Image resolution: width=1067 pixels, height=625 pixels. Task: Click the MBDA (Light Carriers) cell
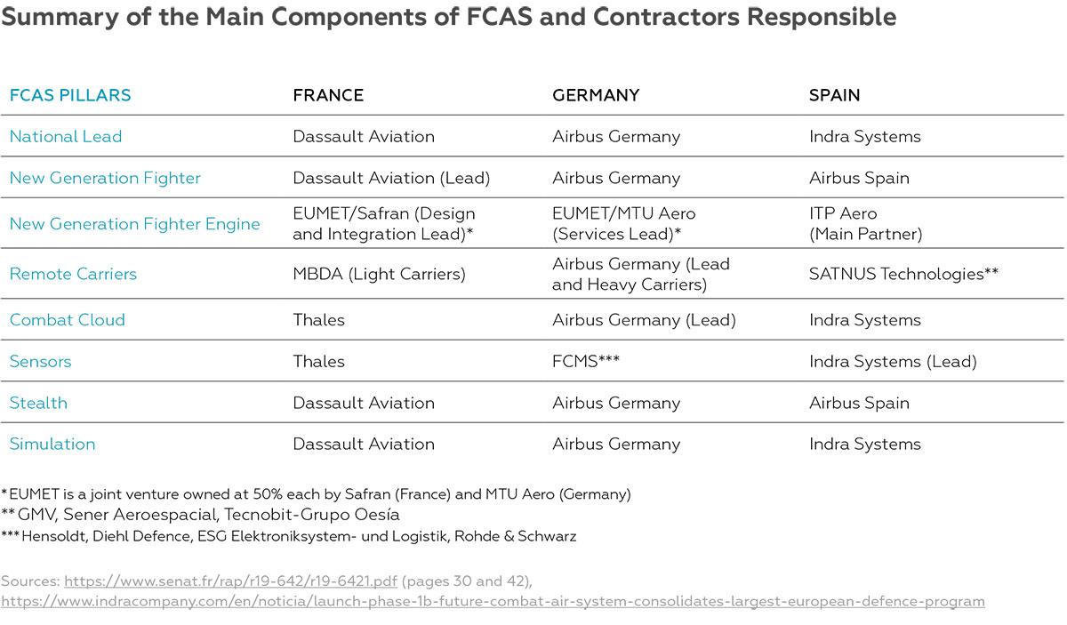[379, 274]
